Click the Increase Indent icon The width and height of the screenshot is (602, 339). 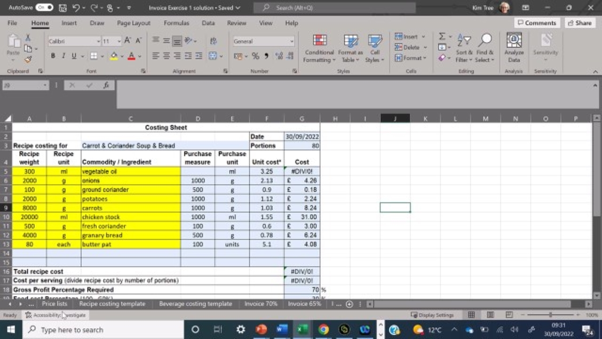pos(198,56)
